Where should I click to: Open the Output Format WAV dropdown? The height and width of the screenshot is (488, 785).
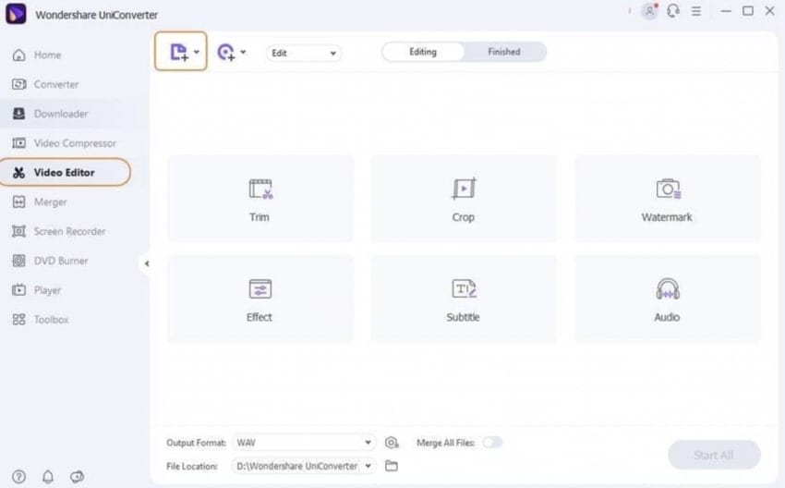click(304, 443)
